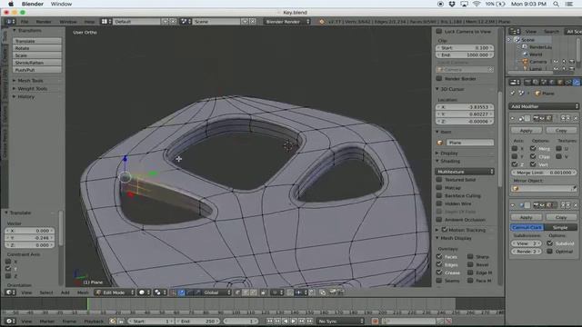Open the Blender Render engine dropdown
This screenshot has width=582, height=327.
[x=287, y=22]
